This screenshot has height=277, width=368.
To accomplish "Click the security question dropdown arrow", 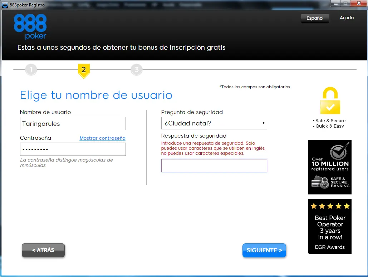I will (x=263, y=123).
